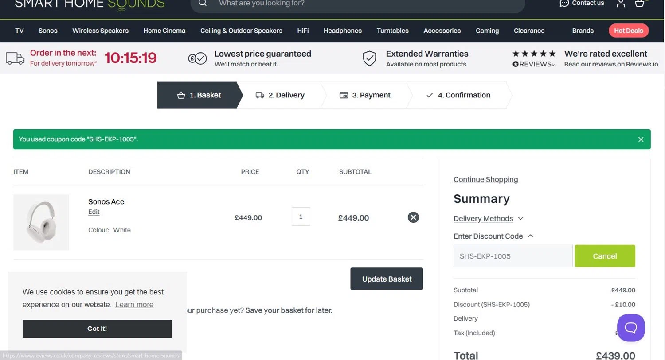Open the Accessories menu
The height and width of the screenshot is (360, 665).
tap(442, 31)
